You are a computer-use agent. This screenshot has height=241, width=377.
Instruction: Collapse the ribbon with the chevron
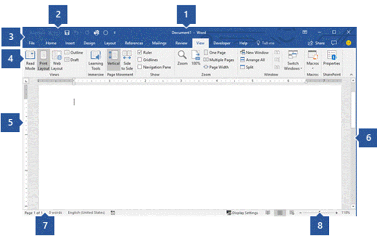[351, 74]
